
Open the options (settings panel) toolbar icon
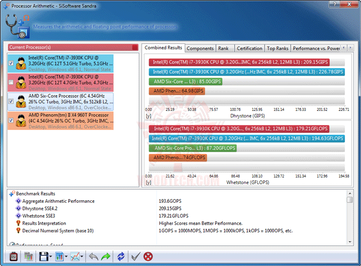tap(14, 256)
